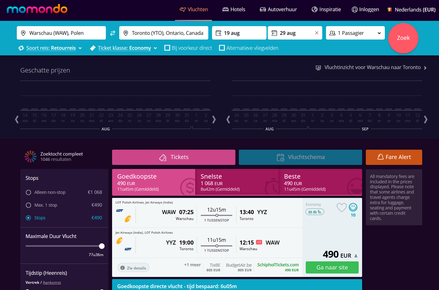The image size is (439, 290).
Task: Save flight with the heart icon
Action: point(342,207)
